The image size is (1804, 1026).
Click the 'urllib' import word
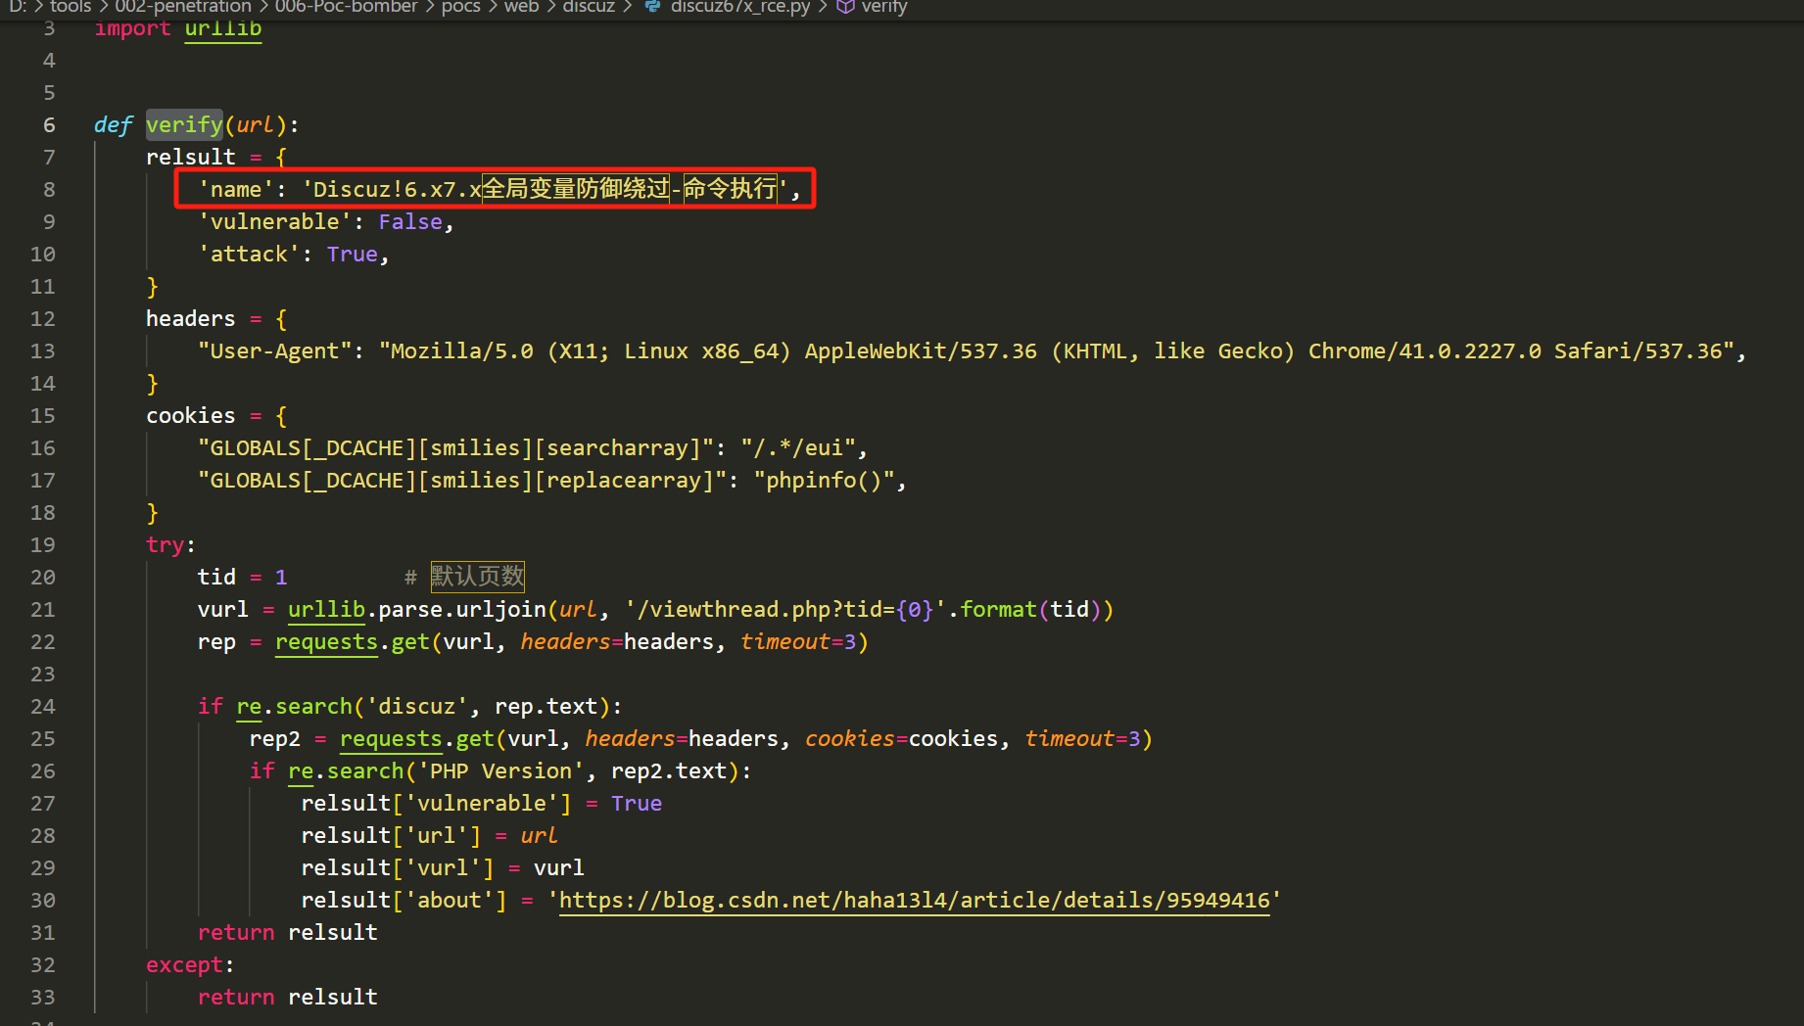pyautogui.click(x=223, y=28)
